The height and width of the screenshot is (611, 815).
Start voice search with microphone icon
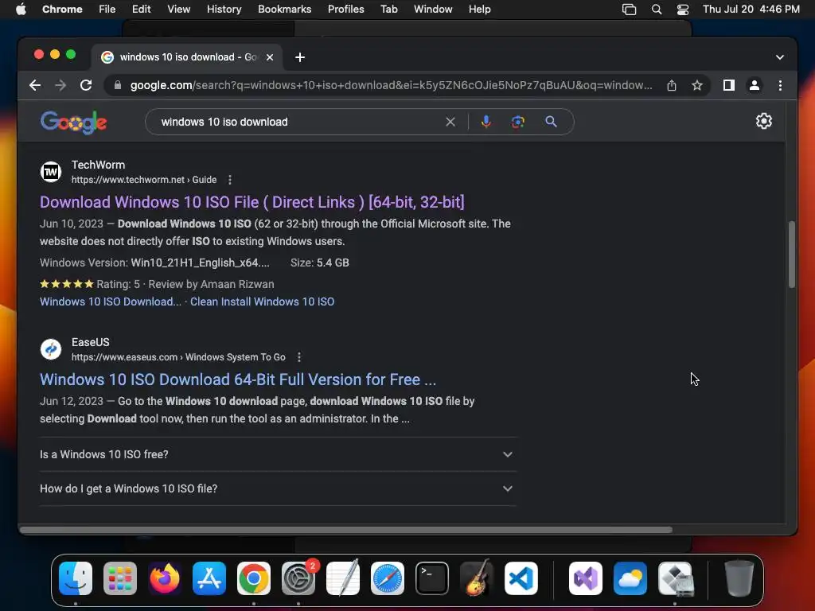[486, 122]
